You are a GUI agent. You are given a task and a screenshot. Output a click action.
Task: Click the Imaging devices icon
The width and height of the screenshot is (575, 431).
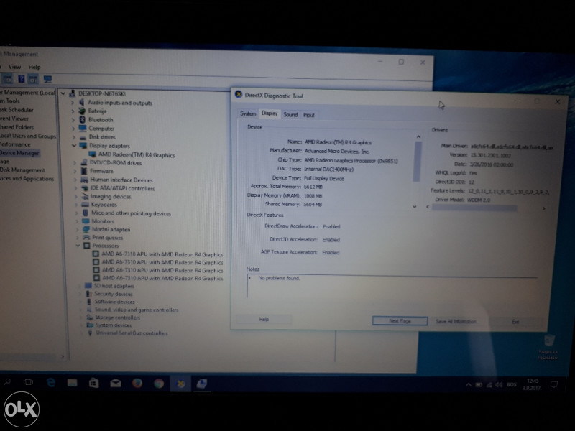pyautogui.click(x=85, y=196)
